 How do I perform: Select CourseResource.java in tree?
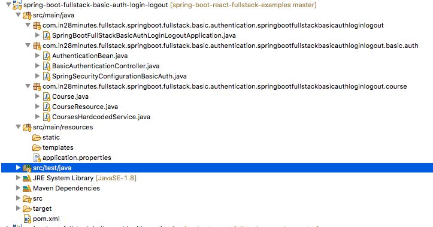click(x=85, y=107)
